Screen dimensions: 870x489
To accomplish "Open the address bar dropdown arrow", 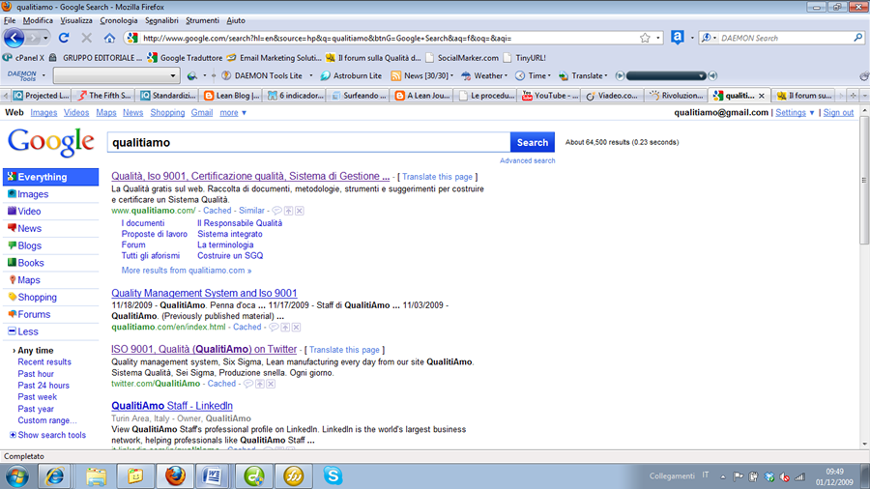I will click(658, 38).
